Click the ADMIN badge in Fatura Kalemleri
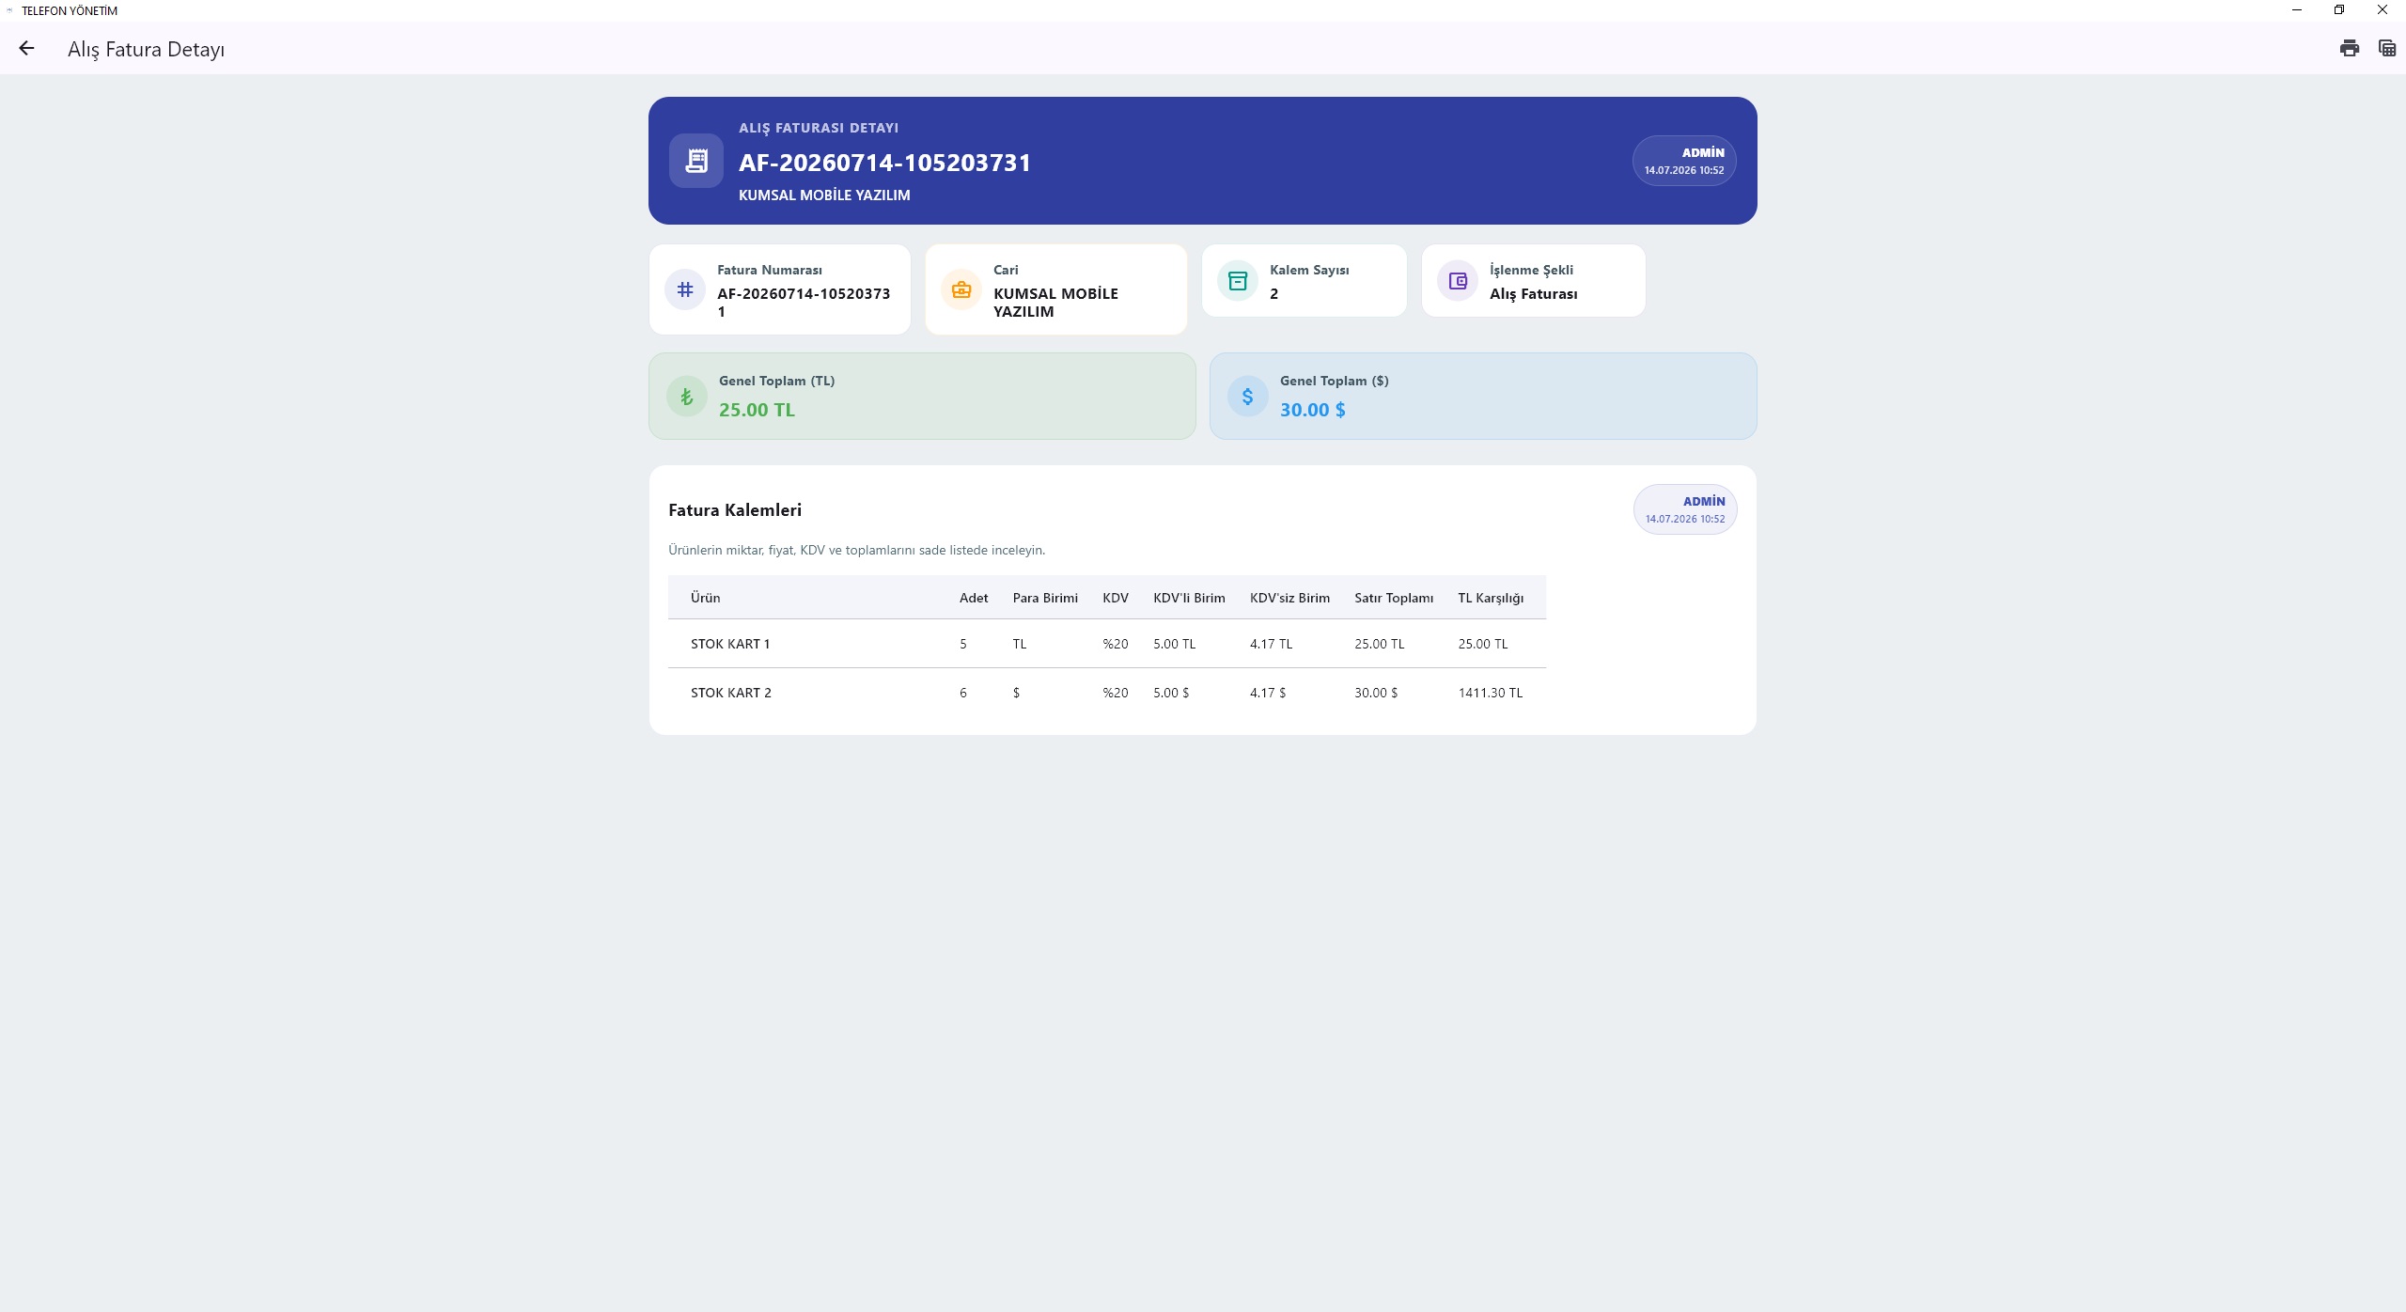The width and height of the screenshot is (2406, 1312). click(1685, 509)
